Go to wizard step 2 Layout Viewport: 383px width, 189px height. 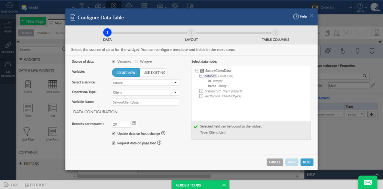(x=191, y=32)
